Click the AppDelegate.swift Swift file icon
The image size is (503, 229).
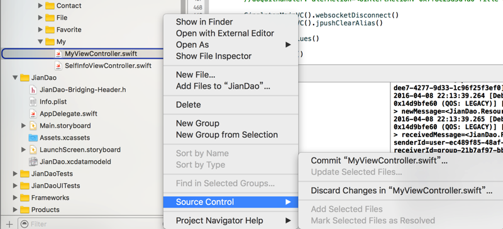pyautogui.click(x=33, y=114)
